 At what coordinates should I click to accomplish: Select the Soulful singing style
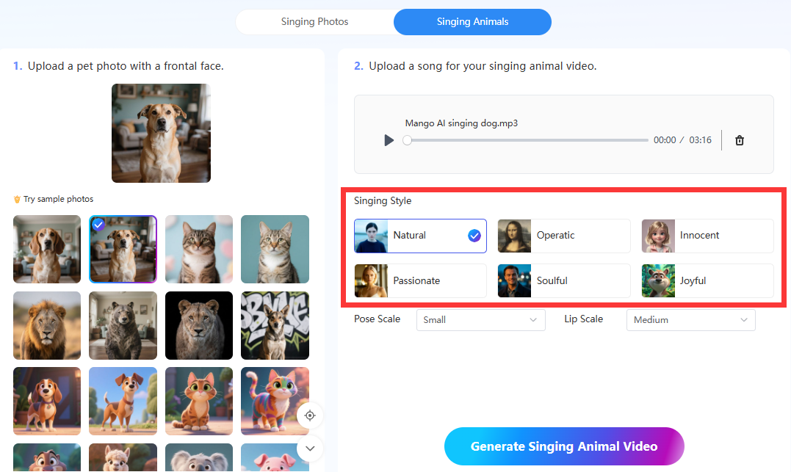coord(563,280)
